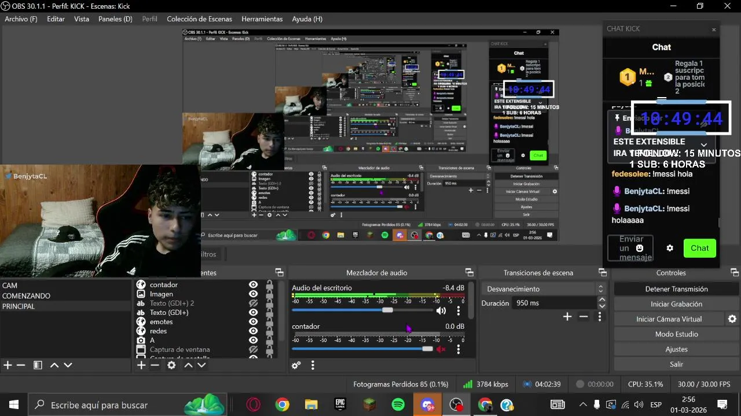
Task: Mute Audio del escritorio speaker icon
Action: pyautogui.click(x=441, y=311)
